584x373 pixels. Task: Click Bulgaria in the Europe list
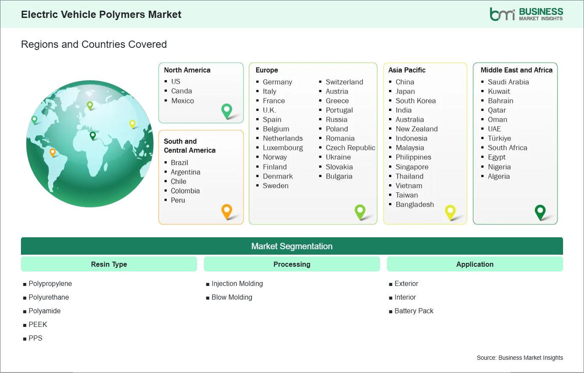(339, 176)
